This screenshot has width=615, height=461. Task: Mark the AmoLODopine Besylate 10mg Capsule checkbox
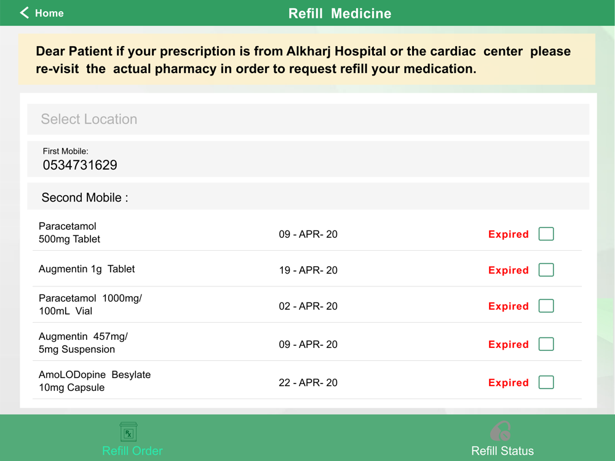pos(546,382)
